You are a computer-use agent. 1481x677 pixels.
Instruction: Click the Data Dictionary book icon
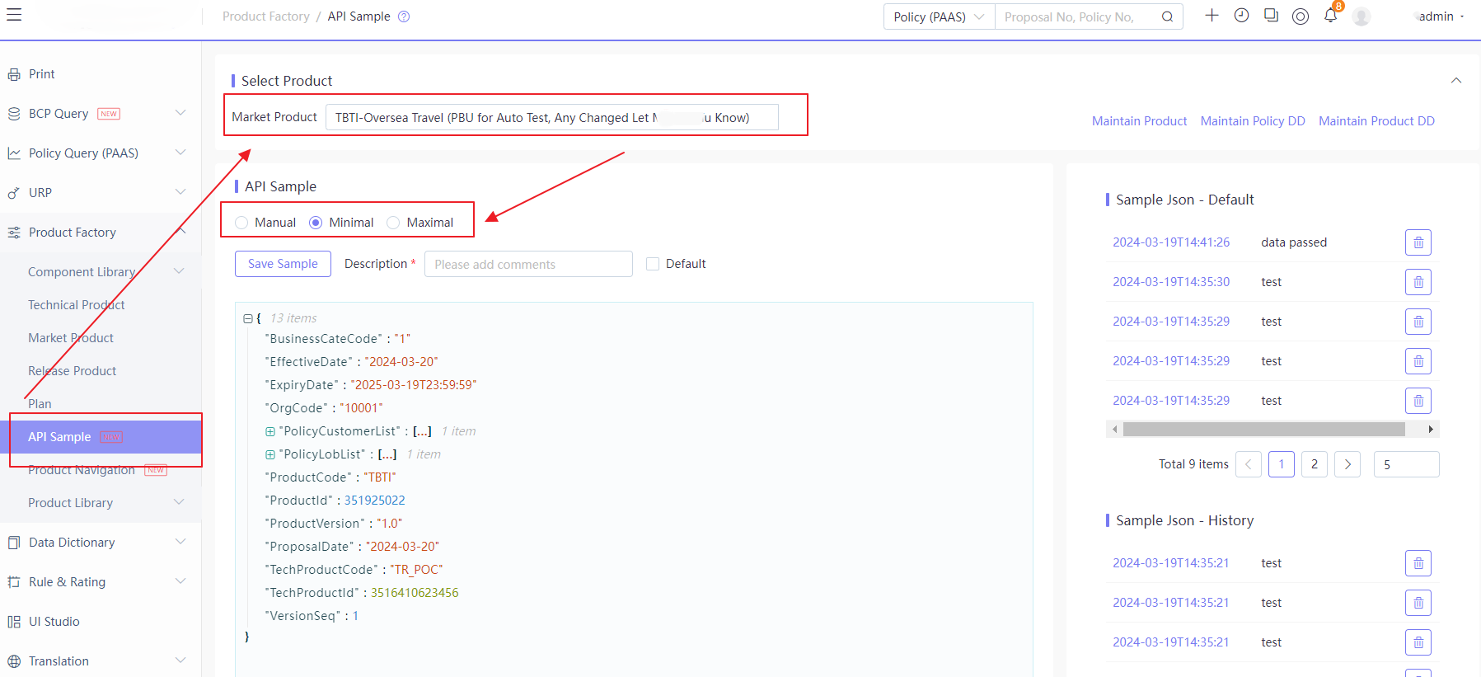click(x=14, y=543)
